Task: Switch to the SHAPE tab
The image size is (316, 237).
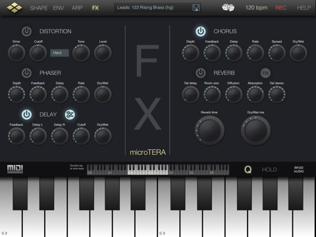Action: (39, 8)
